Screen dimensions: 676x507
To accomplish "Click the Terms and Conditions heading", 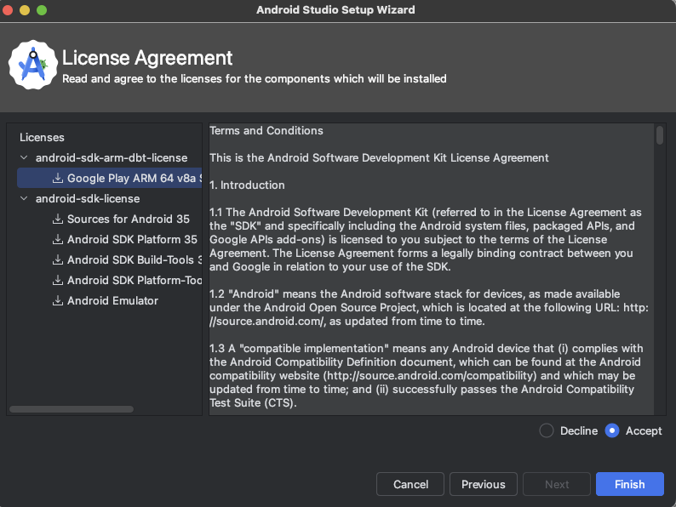I will click(x=266, y=130).
